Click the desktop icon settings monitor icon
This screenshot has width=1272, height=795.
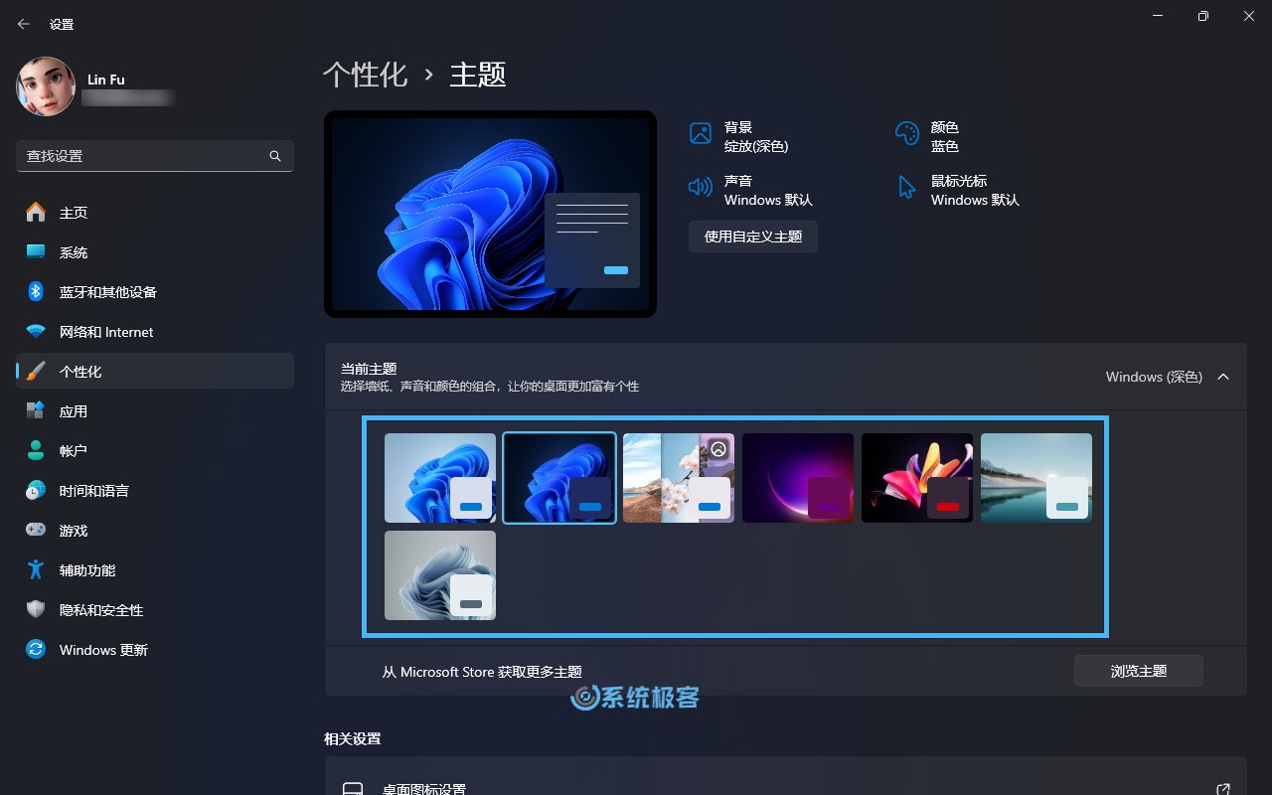click(x=352, y=789)
